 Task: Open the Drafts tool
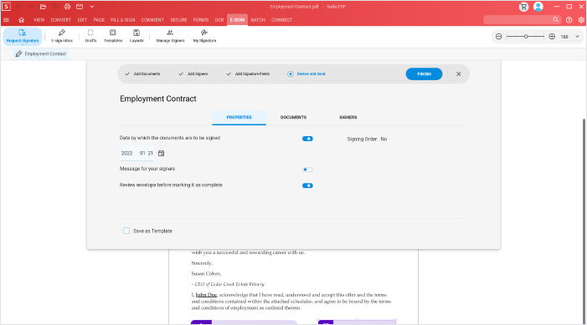[90, 36]
